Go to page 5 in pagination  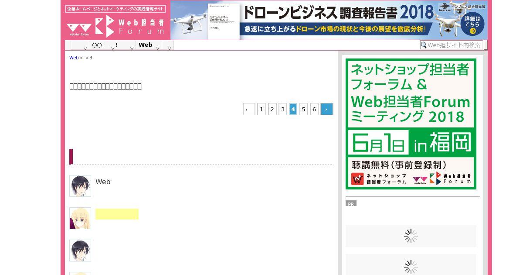pyautogui.click(x=304, y=109)
